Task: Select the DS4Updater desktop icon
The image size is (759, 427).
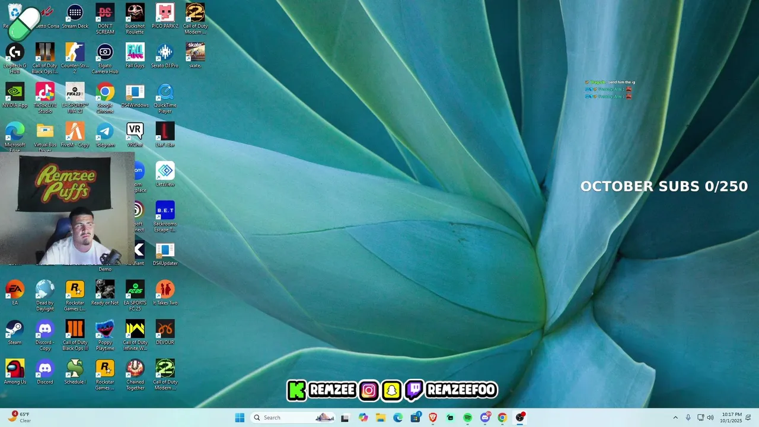Action: 165,254
